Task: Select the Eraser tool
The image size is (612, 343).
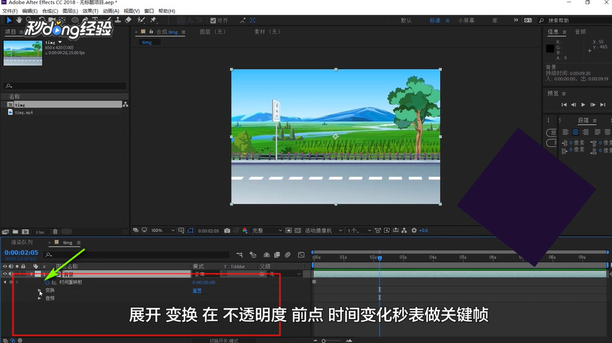Action: pyautogui.click(x=128, y=20)
